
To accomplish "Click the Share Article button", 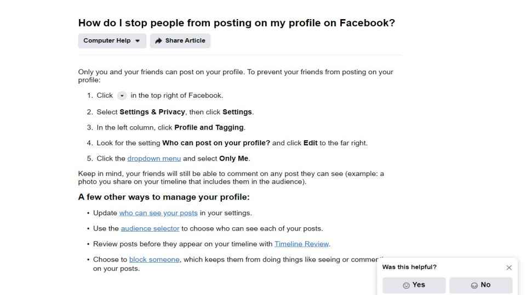I will (x=180, y=41).
